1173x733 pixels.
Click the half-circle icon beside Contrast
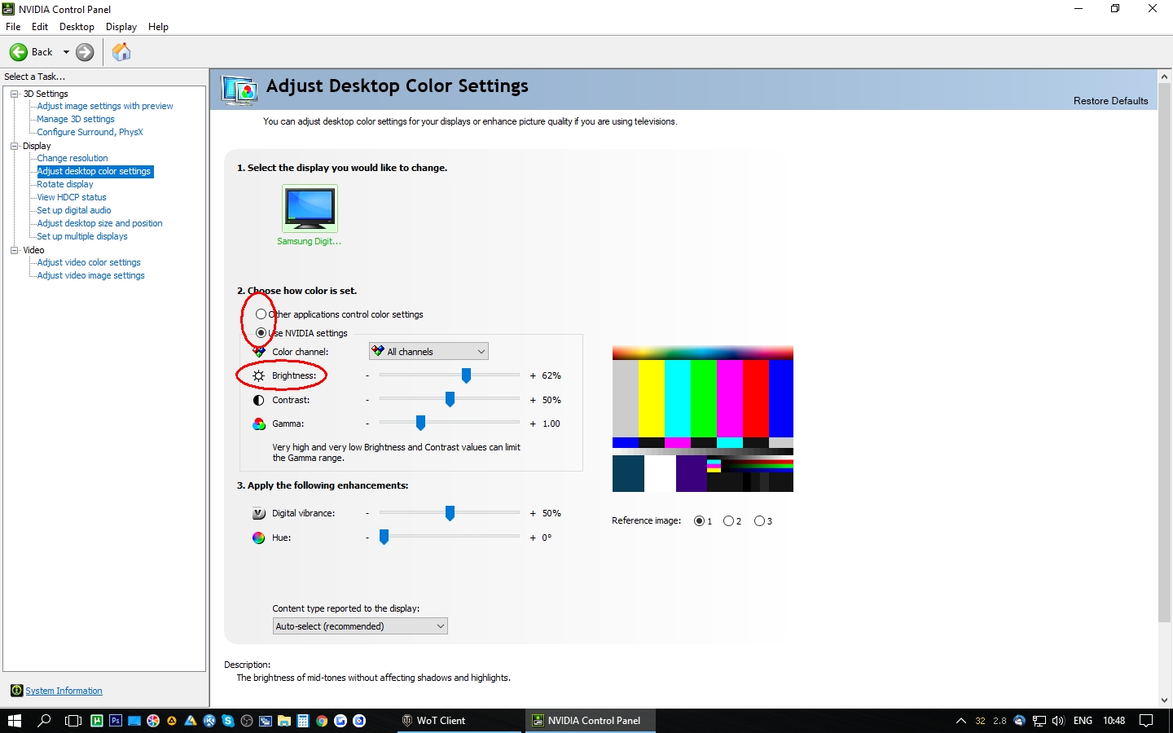tap(258, 400)
